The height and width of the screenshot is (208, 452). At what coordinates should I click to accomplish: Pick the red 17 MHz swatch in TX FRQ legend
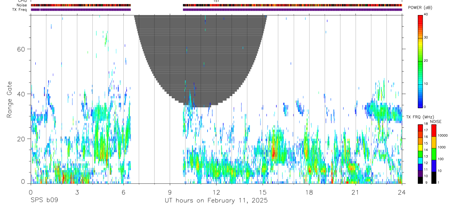[420, 128]
